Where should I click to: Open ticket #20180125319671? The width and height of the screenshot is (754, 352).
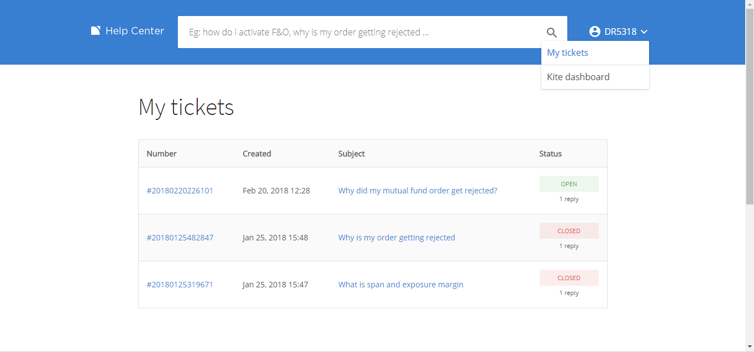click(x=180, y=285)
